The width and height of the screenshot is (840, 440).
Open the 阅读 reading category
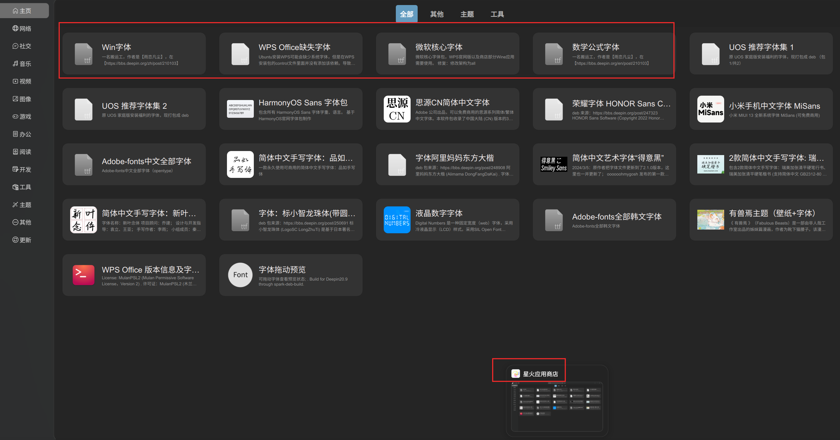pos(22,152)
